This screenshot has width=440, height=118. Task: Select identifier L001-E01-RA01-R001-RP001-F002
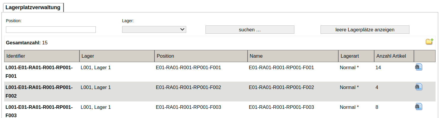[39, 92]
